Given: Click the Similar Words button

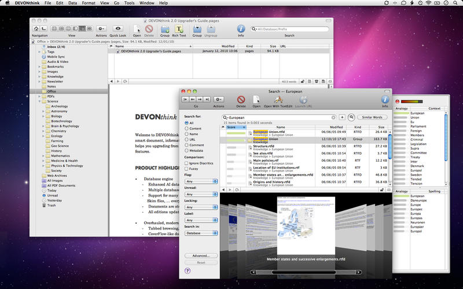Looking at the screenshot, I should click(x=372, y=117).
